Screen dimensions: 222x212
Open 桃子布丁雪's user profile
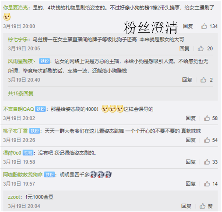click(15, 131)
